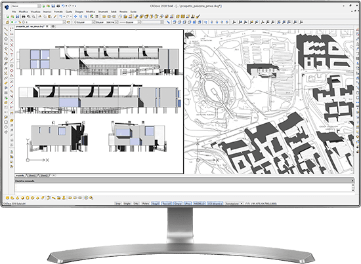Click the CADexe application logo
361x264 pixels.
tap(7, 7)
